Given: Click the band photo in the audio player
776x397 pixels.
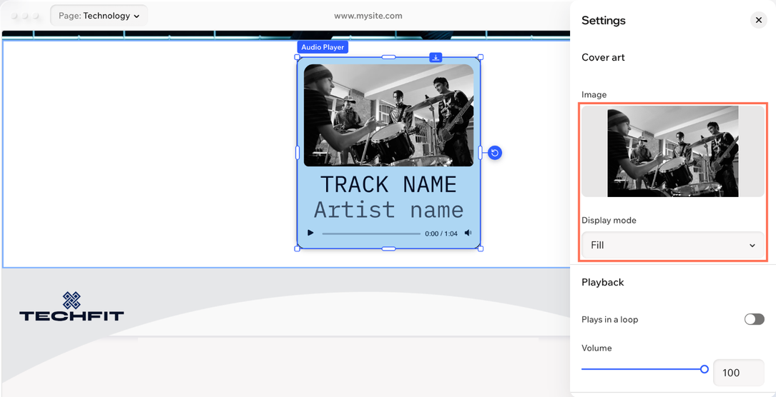Looking at the screenshot, I should click(x=388, y=115).
